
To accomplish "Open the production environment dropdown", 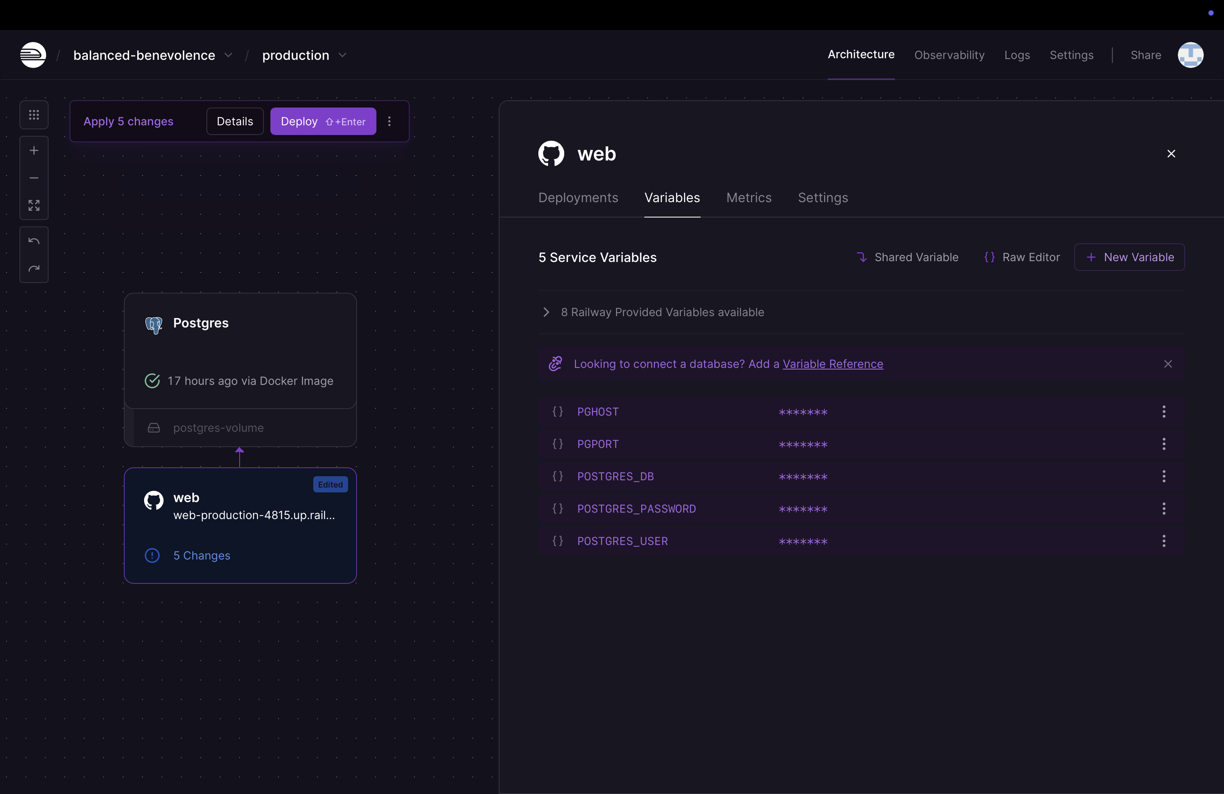I will pos(342,55).
